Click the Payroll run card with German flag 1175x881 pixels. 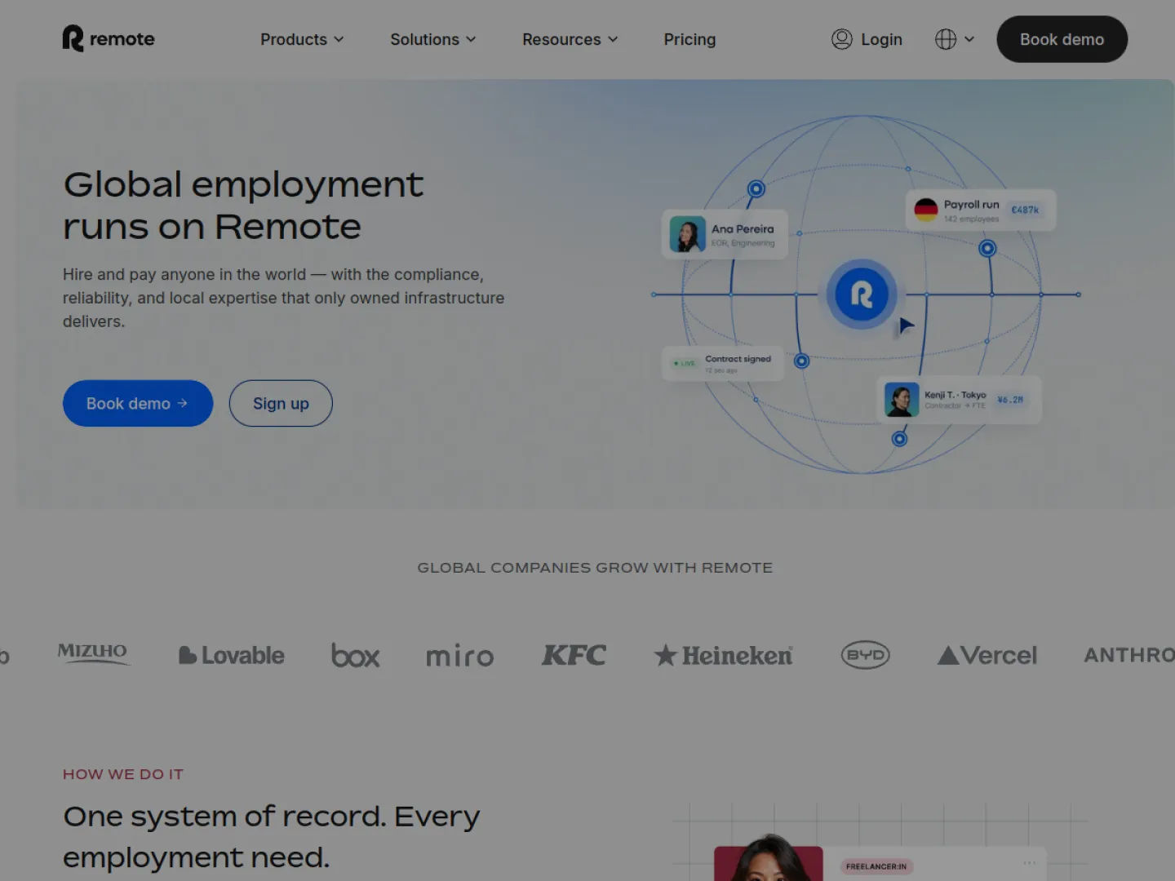981,210
